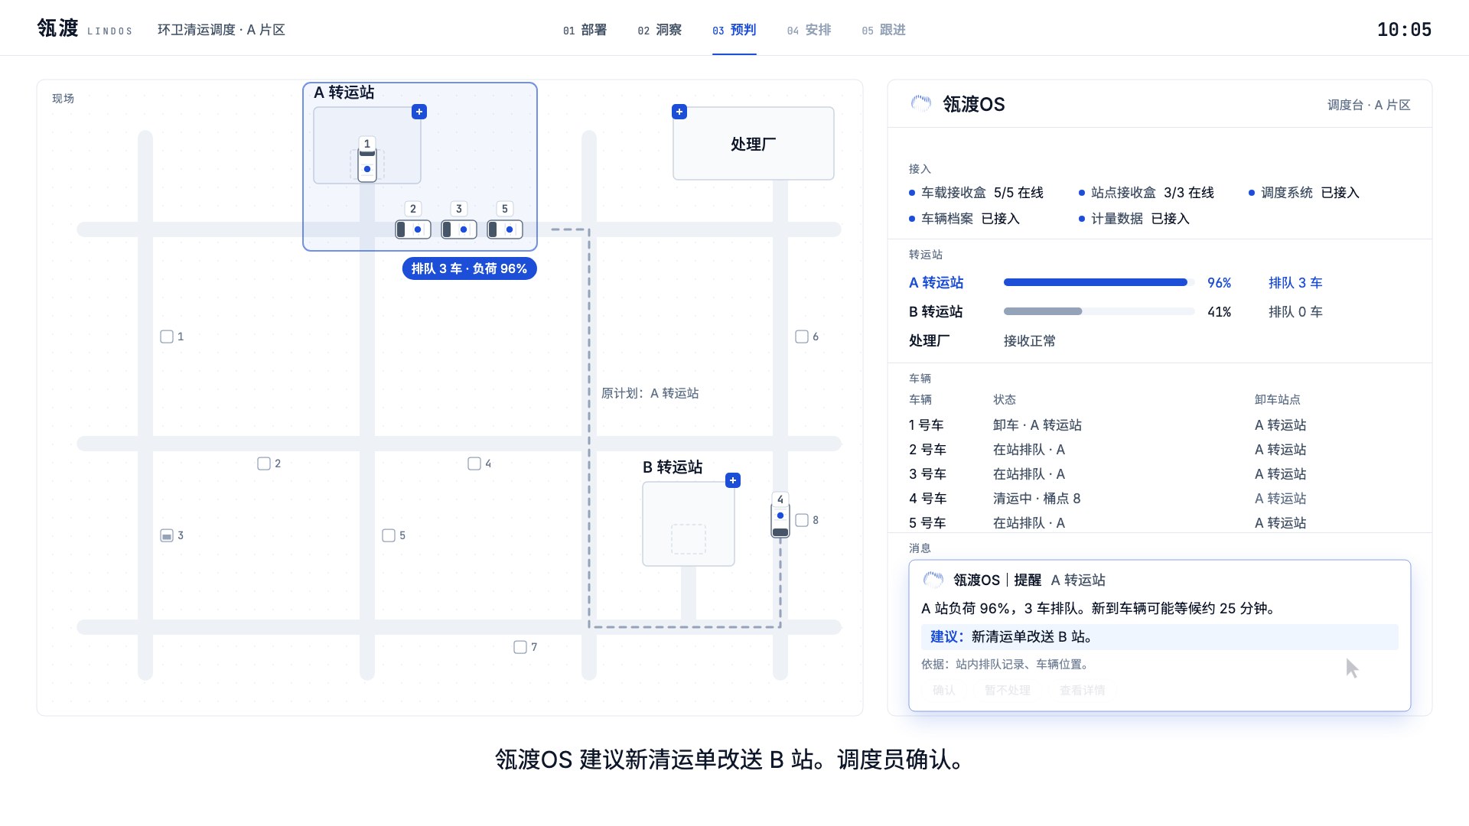This screenshot has width=1469, height=826.
Task: Click 车辆档案 已接入 status
Action: (964, 219)
